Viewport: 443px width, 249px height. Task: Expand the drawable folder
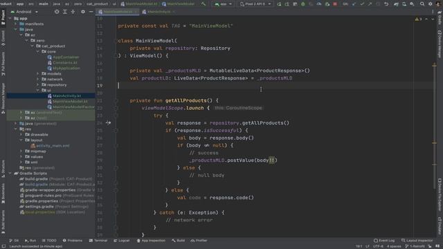[21, 135]
